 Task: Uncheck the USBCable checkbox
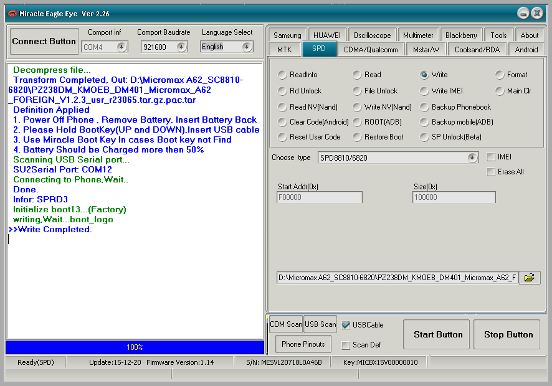346,325
